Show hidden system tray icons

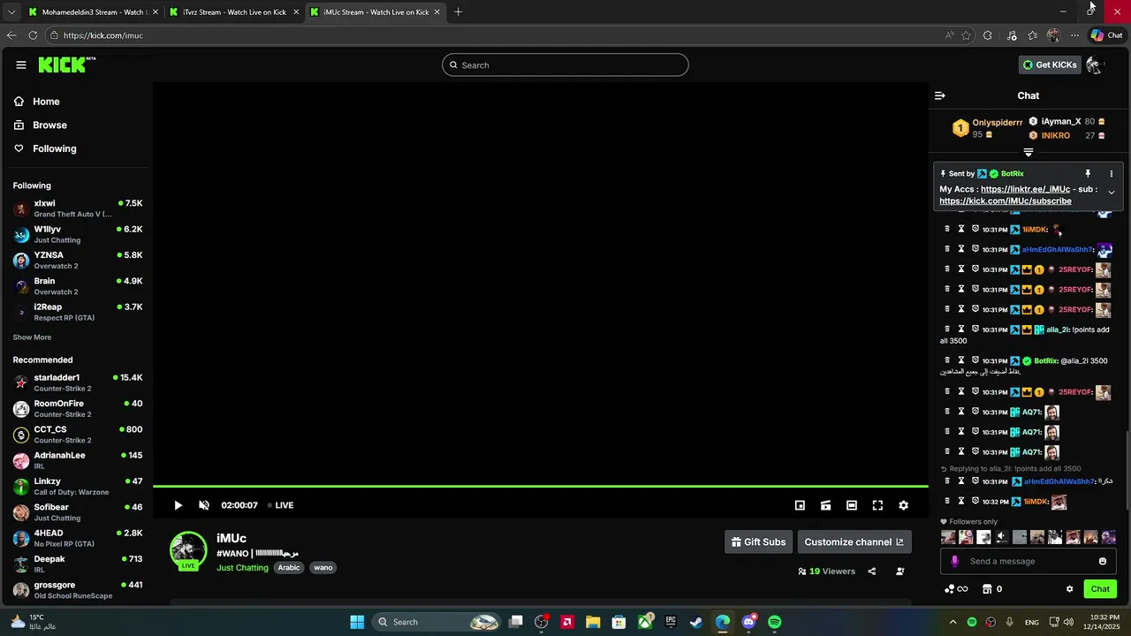tap(953, 622)
